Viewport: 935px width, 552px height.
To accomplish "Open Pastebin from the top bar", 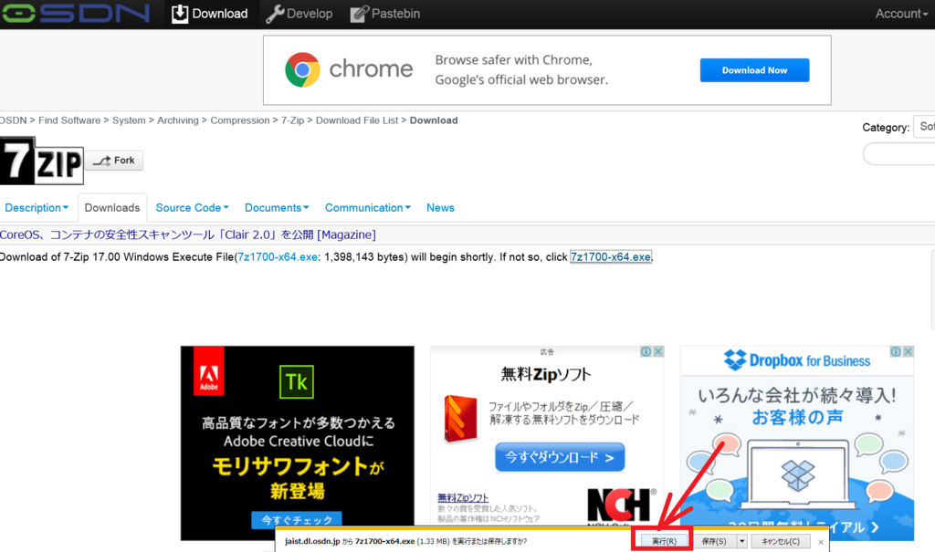I will click(x=385, y=14).
